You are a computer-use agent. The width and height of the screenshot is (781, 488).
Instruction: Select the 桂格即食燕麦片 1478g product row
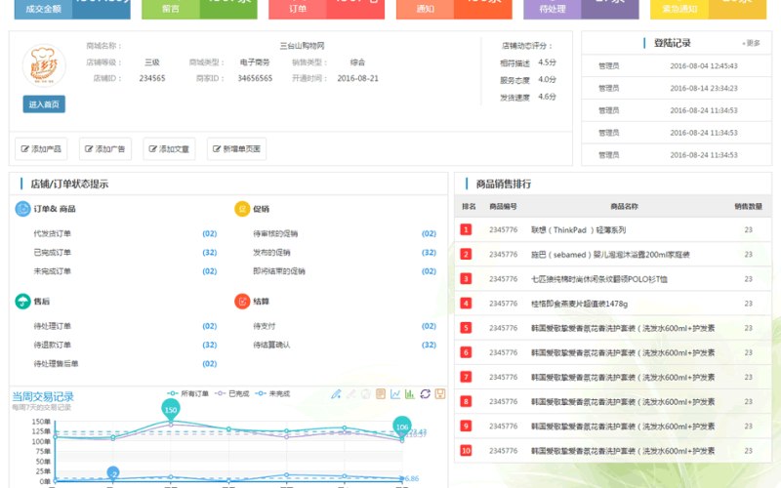coord(613,304)
